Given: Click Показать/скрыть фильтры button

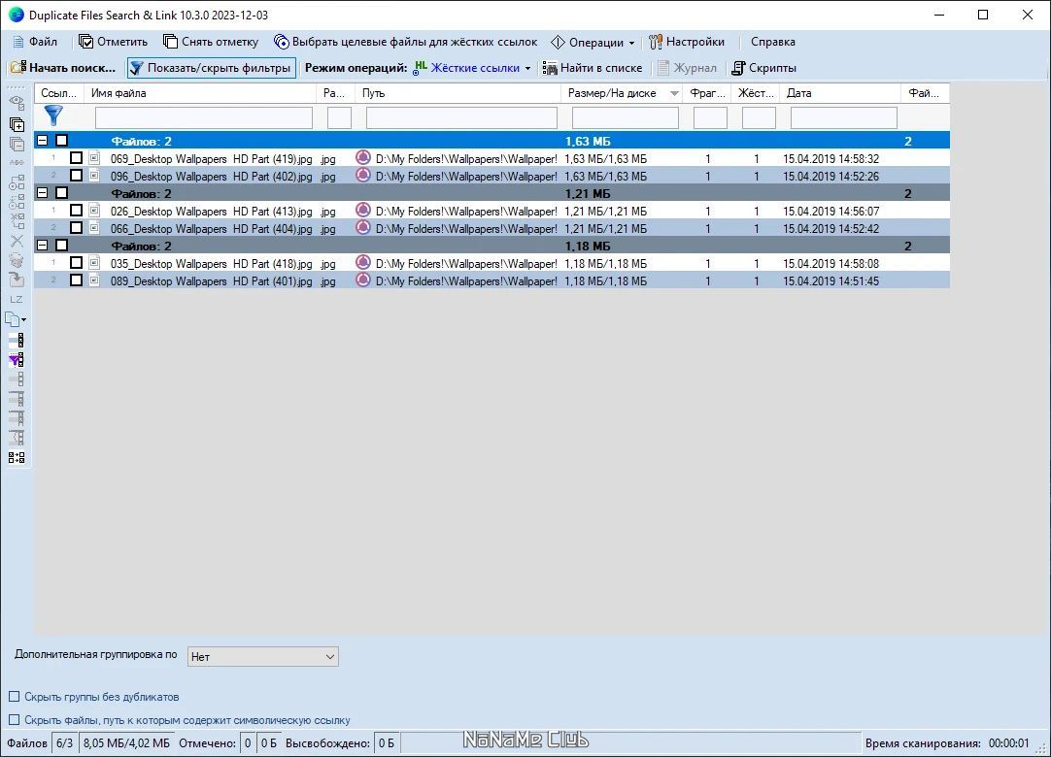Looking at the screenshot, I should click(x=212, y=68).
